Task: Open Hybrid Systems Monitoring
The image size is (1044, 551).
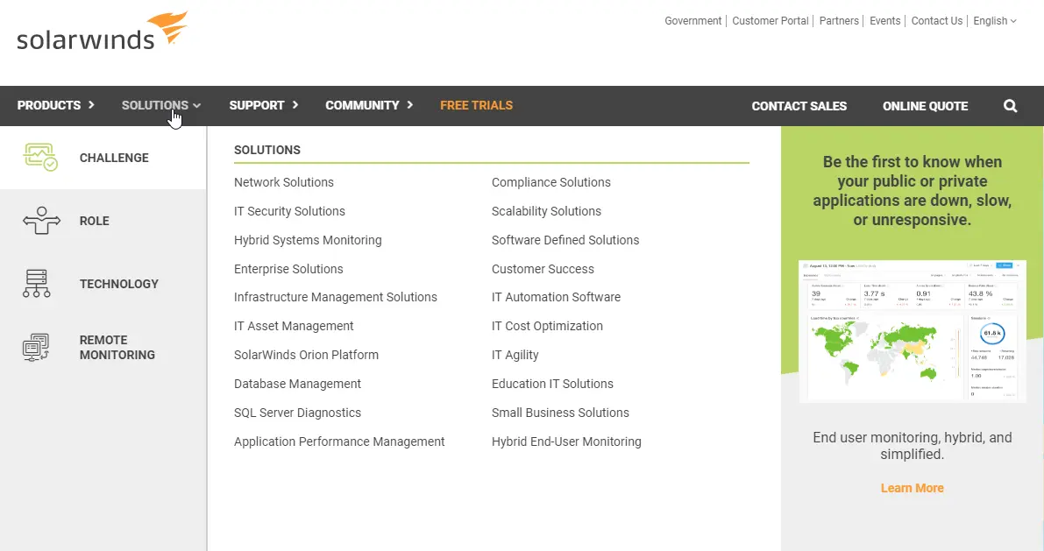Action: click(308, 240)
